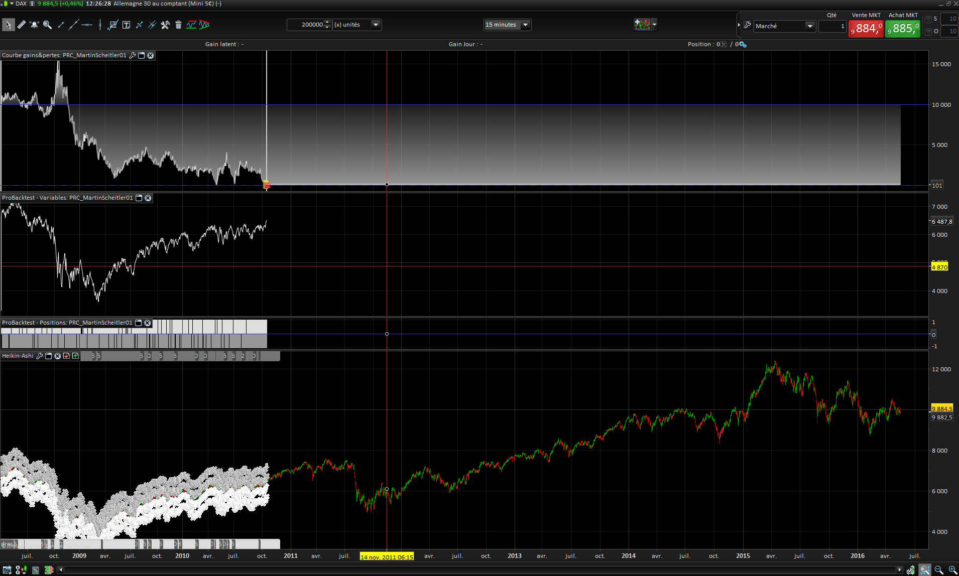Activate the magnifying glass zoom tool
Image resolution: width=959 pixels, height=576 pixels.
(x=47, y=25)
